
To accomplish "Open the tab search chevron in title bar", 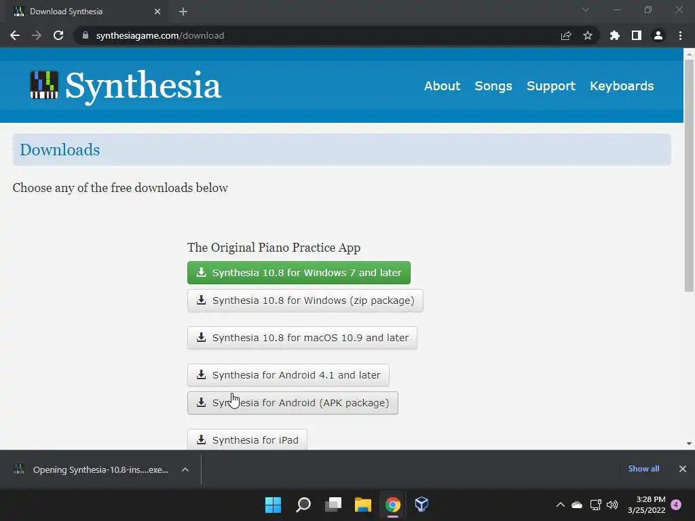I will [x=586, y=9].
